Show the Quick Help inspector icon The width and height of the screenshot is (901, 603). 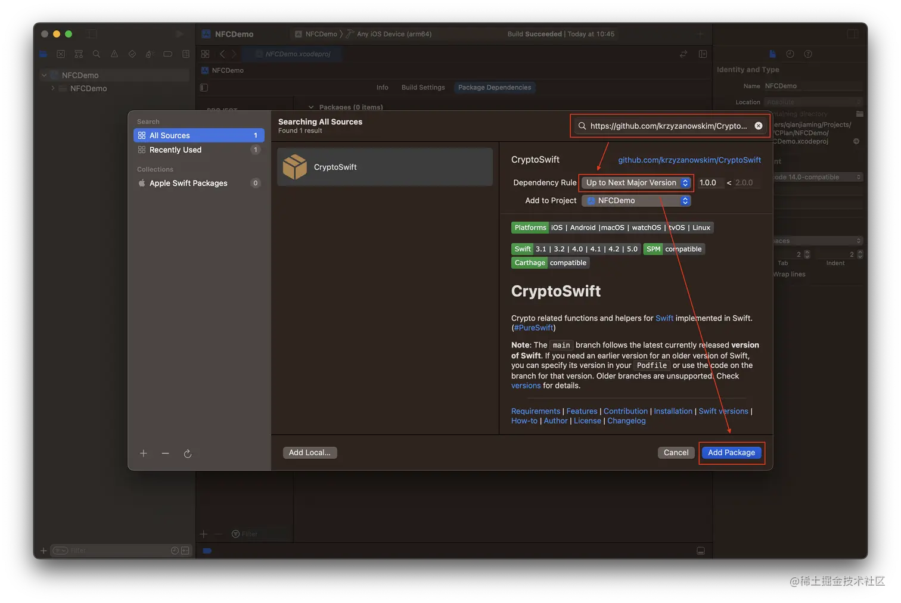(x=808, y=54)
